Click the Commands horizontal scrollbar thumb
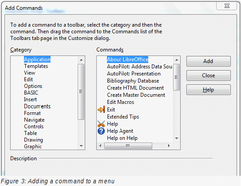The width and height of the screenshot is (241, 186). 128,146
